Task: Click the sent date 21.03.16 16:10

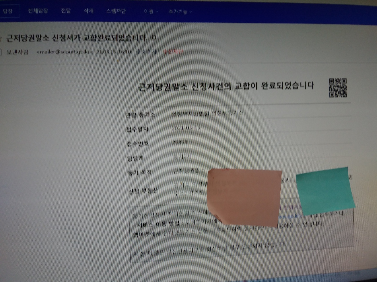Action: click(x=113, y=52)
